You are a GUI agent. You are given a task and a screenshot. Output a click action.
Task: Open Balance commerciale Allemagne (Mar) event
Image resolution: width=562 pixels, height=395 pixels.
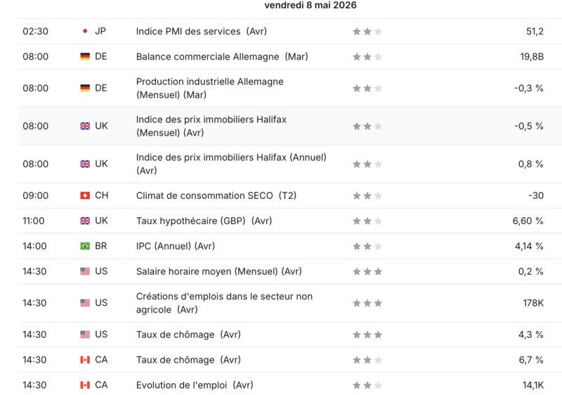coord(222,57)
